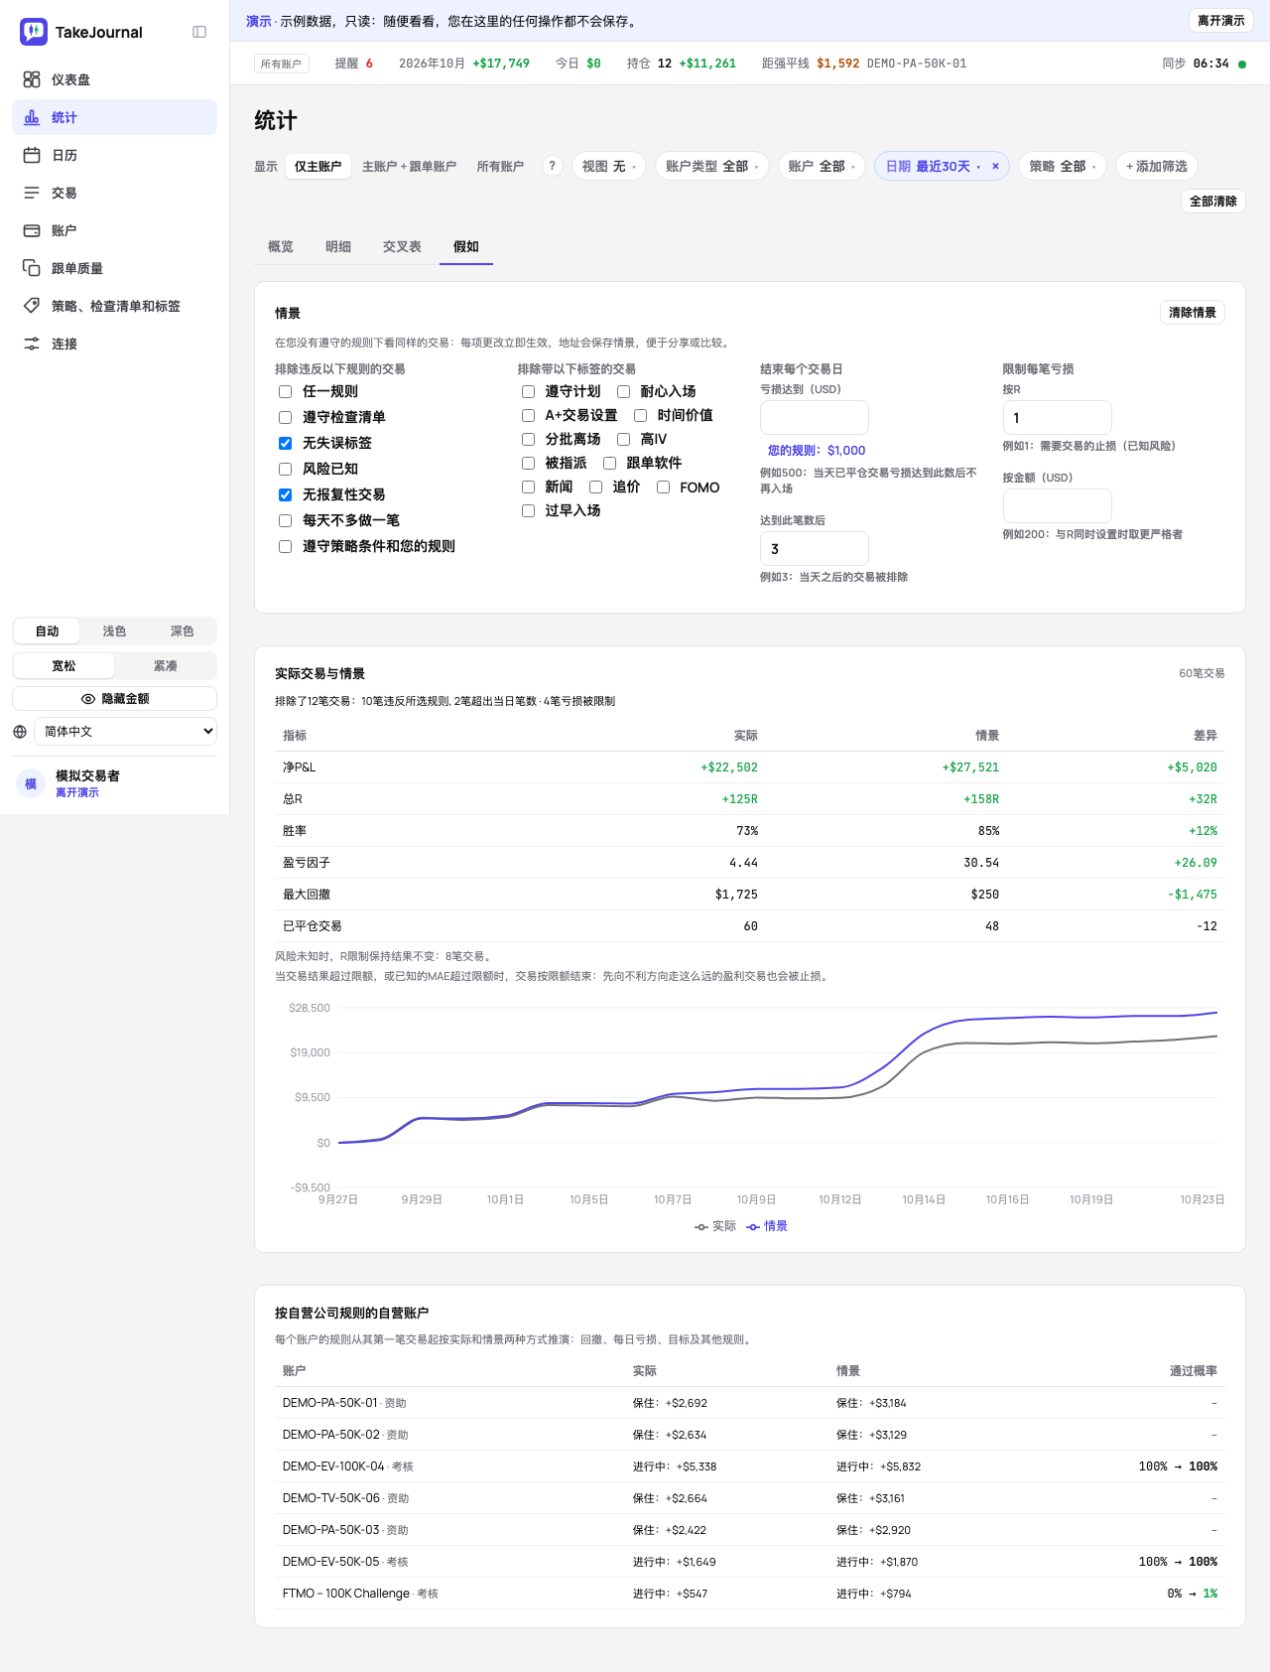Click the 模 user avatar

[x=31, y=783]
